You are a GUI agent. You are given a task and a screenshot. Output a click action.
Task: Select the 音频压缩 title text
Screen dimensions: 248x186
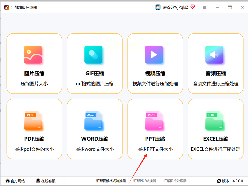coord(215,73)
